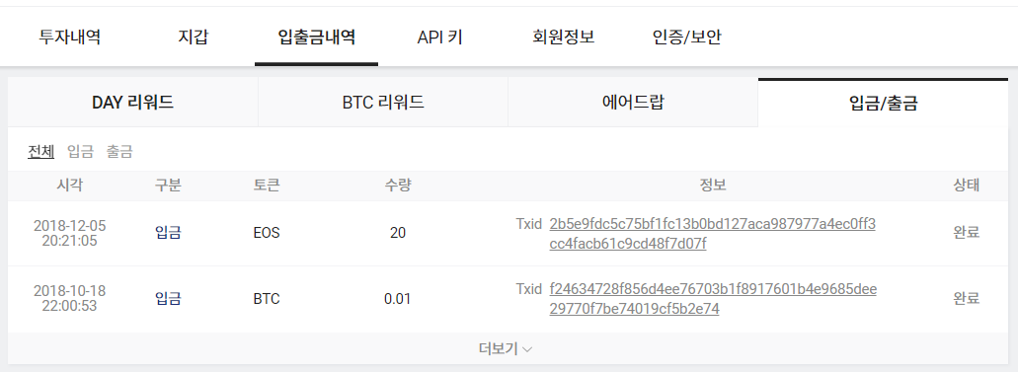The width and height of the screenshot is (1018, 372).
Task: Select the 입금/출금 sub-tab
Action: pyautogui.click(x=883, y=103)
